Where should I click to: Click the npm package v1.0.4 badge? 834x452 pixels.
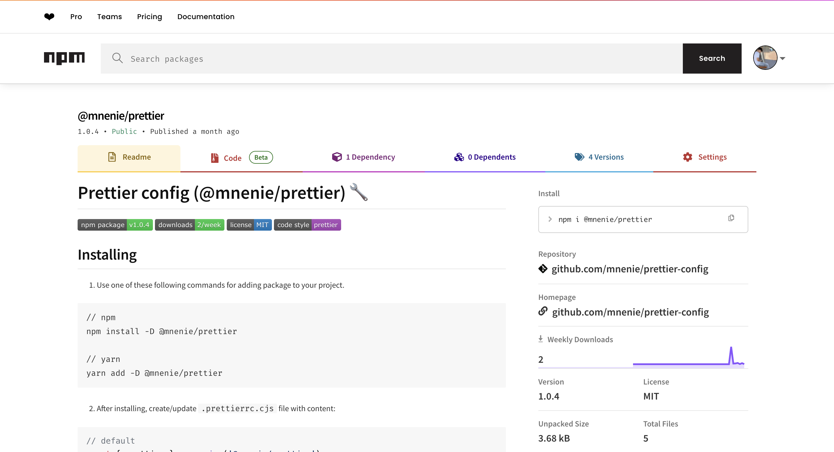point(115,225)
